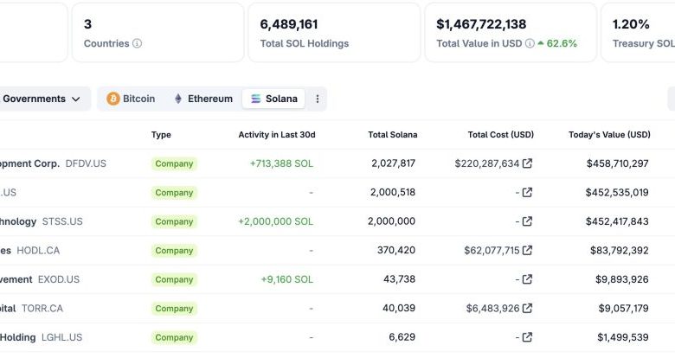Viewport: 675px width, 358px height.
Task: Click the Company tag in HODL.CA row
Action: [174, 251]
